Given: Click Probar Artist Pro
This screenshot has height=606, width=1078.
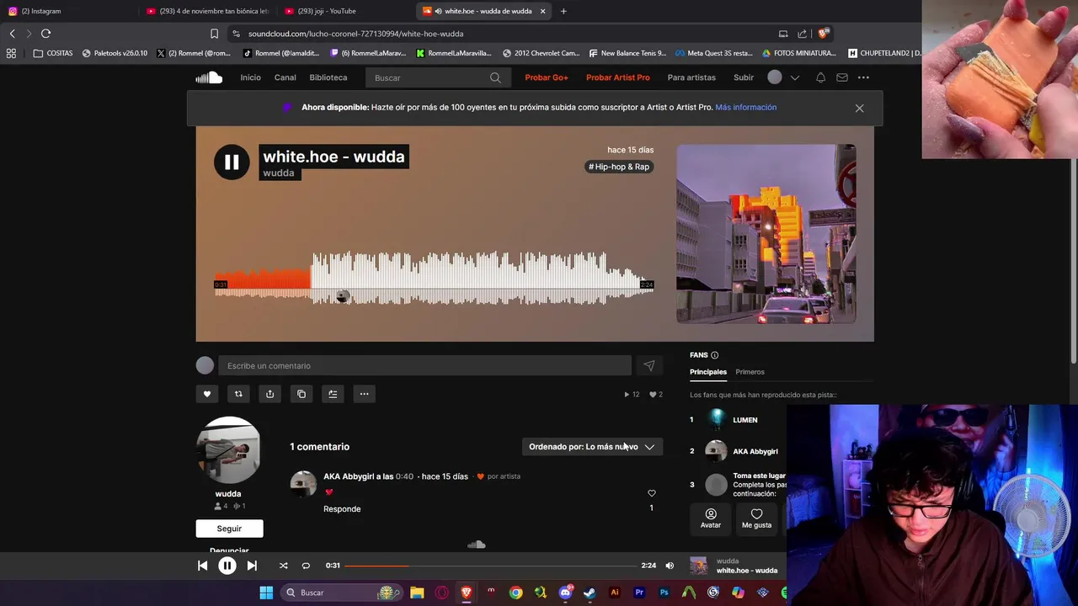Looking at the screenshot, I should [x=618, y=77].
